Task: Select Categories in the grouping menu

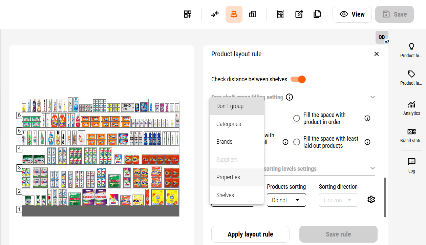Action: (228, 124)
